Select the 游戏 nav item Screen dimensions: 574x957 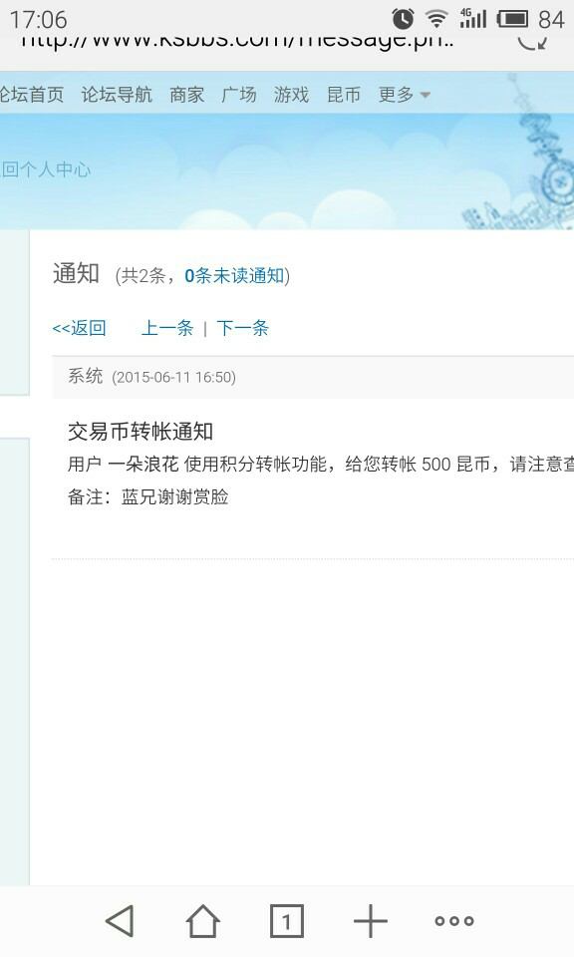(292, 95)
